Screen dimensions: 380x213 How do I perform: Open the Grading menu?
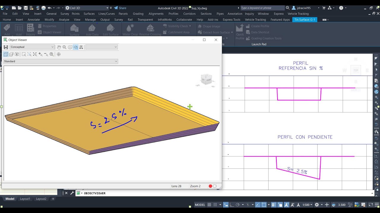[x=138, y=14]
